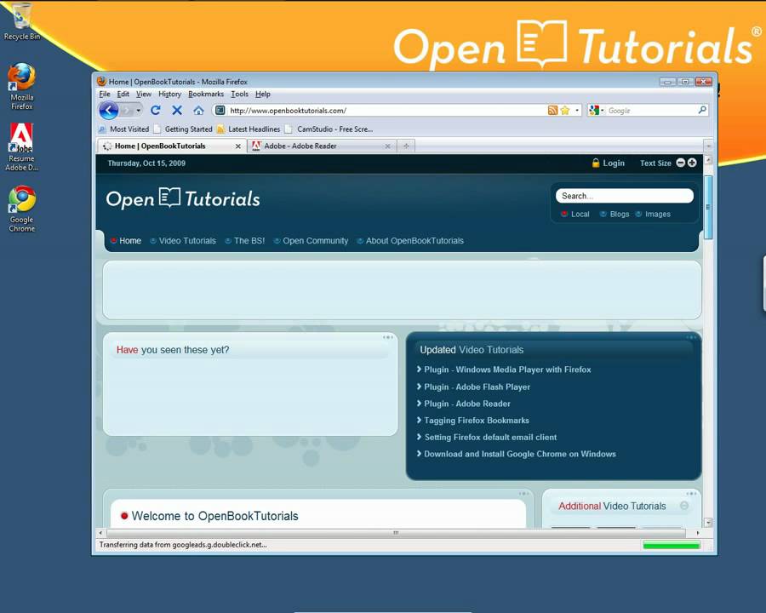Reload the current page
This screenshot has height=613, width=766.
point(156,111)
